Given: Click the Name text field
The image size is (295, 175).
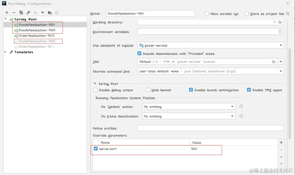Looking at the screenshot, I should (150, 13).
